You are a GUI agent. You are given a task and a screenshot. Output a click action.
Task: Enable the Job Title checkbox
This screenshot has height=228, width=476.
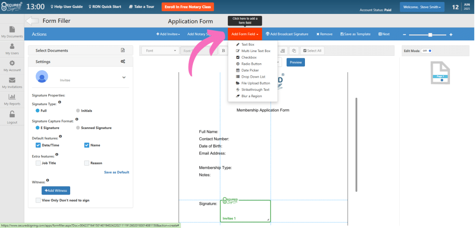coord(39,163)
